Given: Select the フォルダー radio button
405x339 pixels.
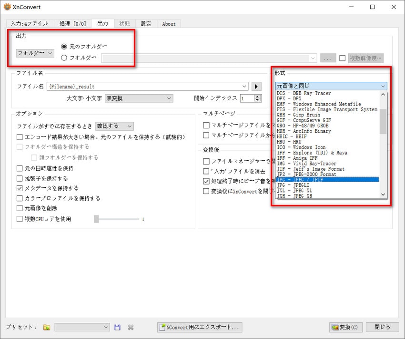Looking at the screenshot, I should click(x=64, y=58).
